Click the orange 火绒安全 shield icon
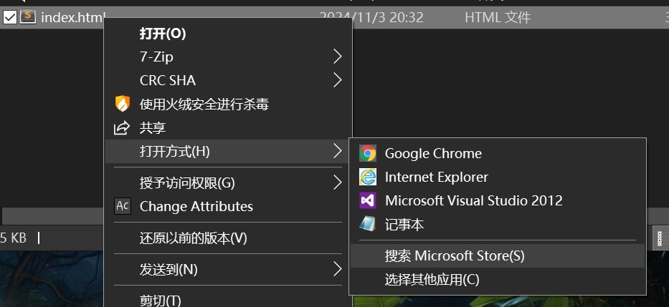Image resolution: width=669 pixels, height=307 pixels. tap(123, 104)
